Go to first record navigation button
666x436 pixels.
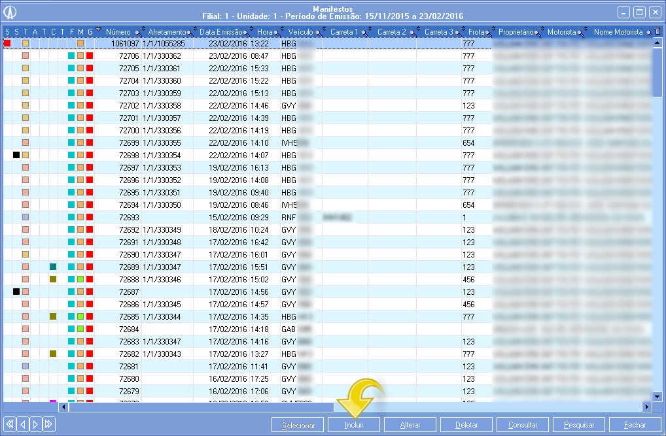(x=10, y=424)
